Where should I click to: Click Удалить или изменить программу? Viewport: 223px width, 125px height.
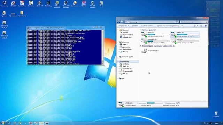[168, 26]
